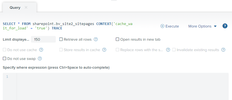Enable Do not use swap checkbox
This screenshot has width=232, height=100.
pos(4,59)
